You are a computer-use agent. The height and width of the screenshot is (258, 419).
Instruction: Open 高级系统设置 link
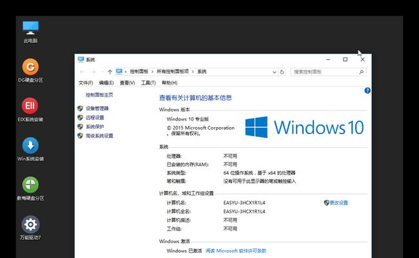click(x=99, y=136)
